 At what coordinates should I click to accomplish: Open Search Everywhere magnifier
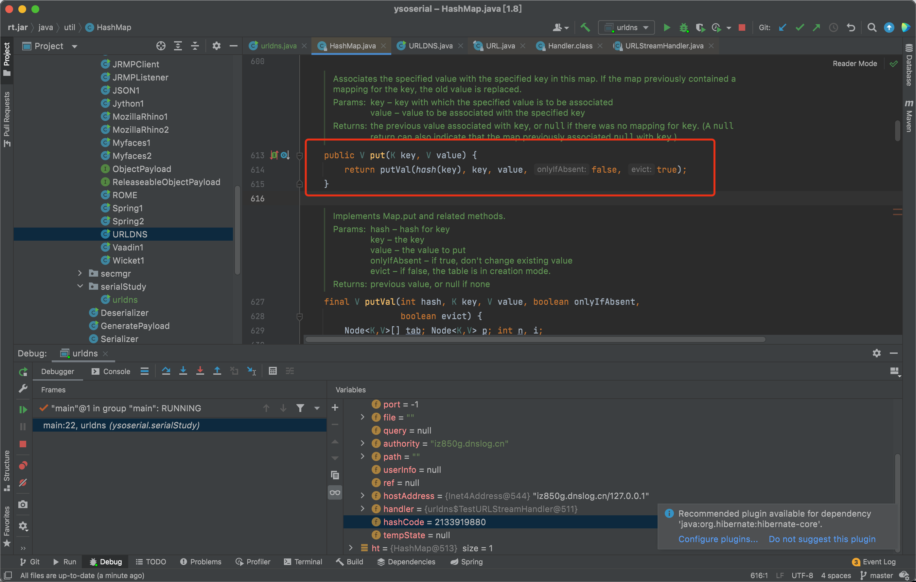pos(872,27)
